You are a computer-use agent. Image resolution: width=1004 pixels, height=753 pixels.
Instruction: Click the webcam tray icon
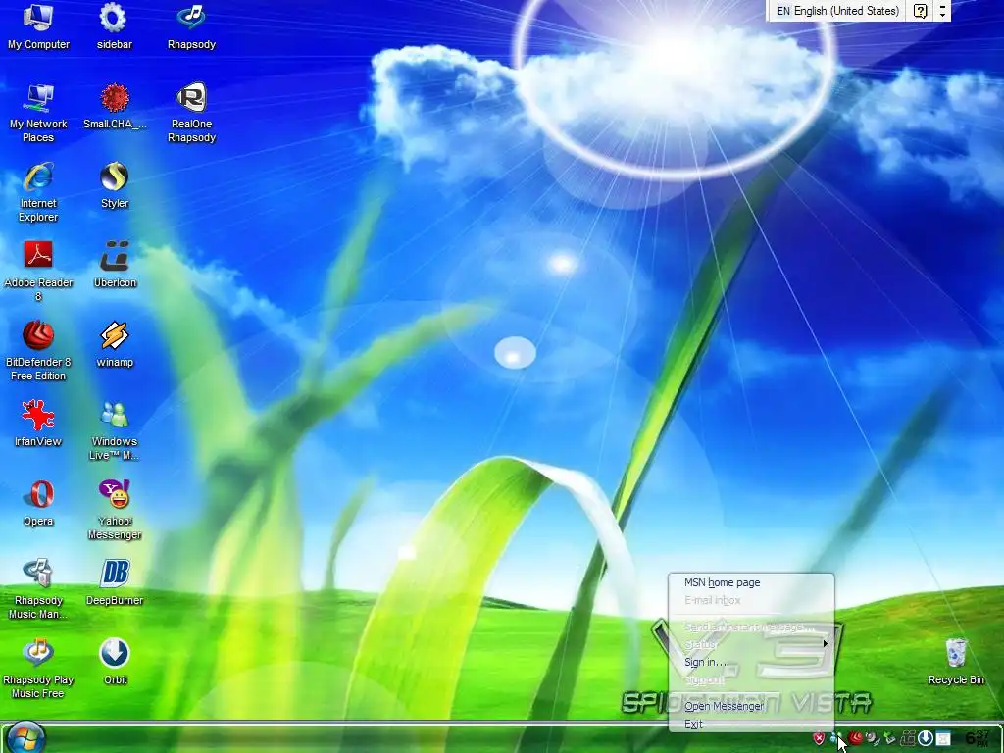pyautogui.click(x=872, y=738)
